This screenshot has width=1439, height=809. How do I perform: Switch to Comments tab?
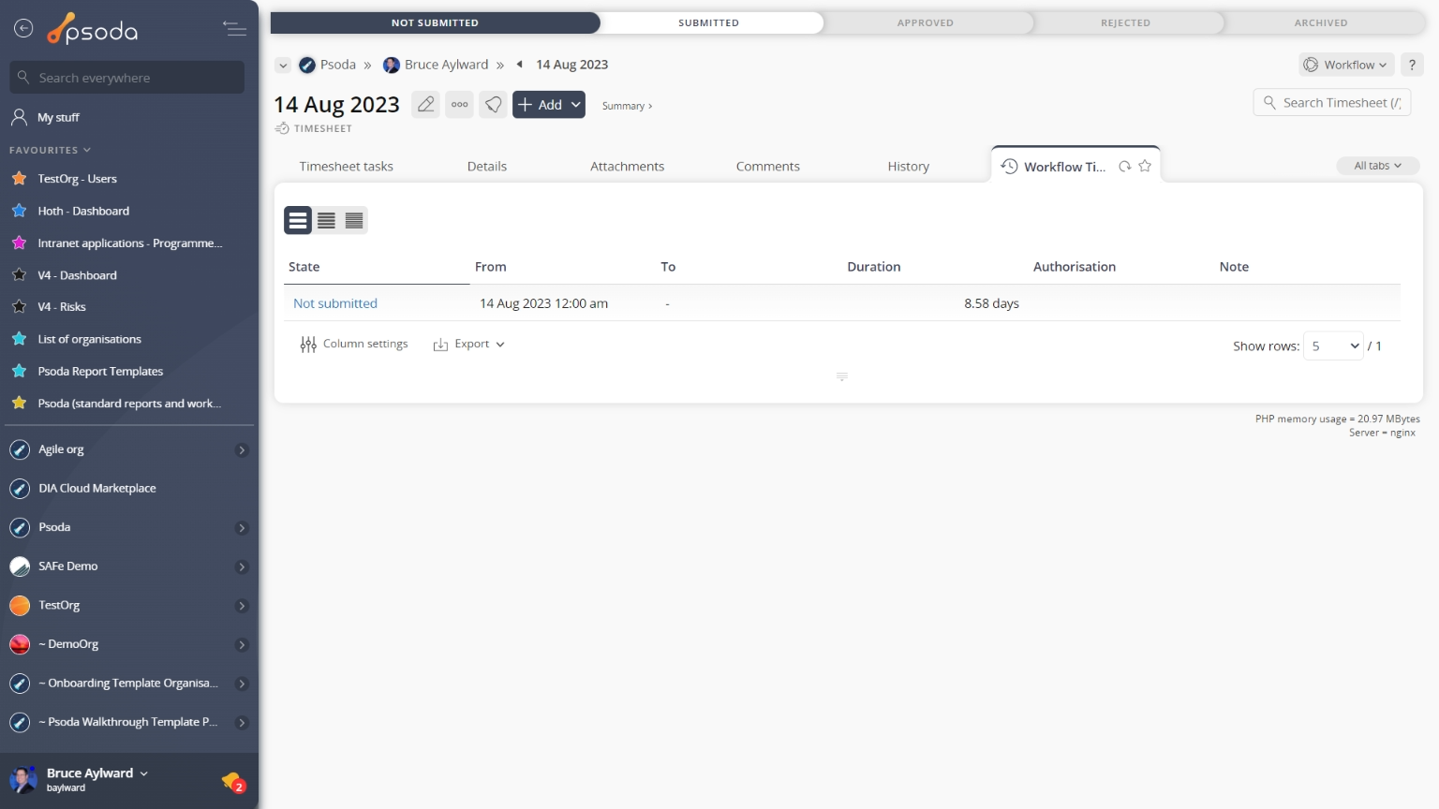coord(767,167)
